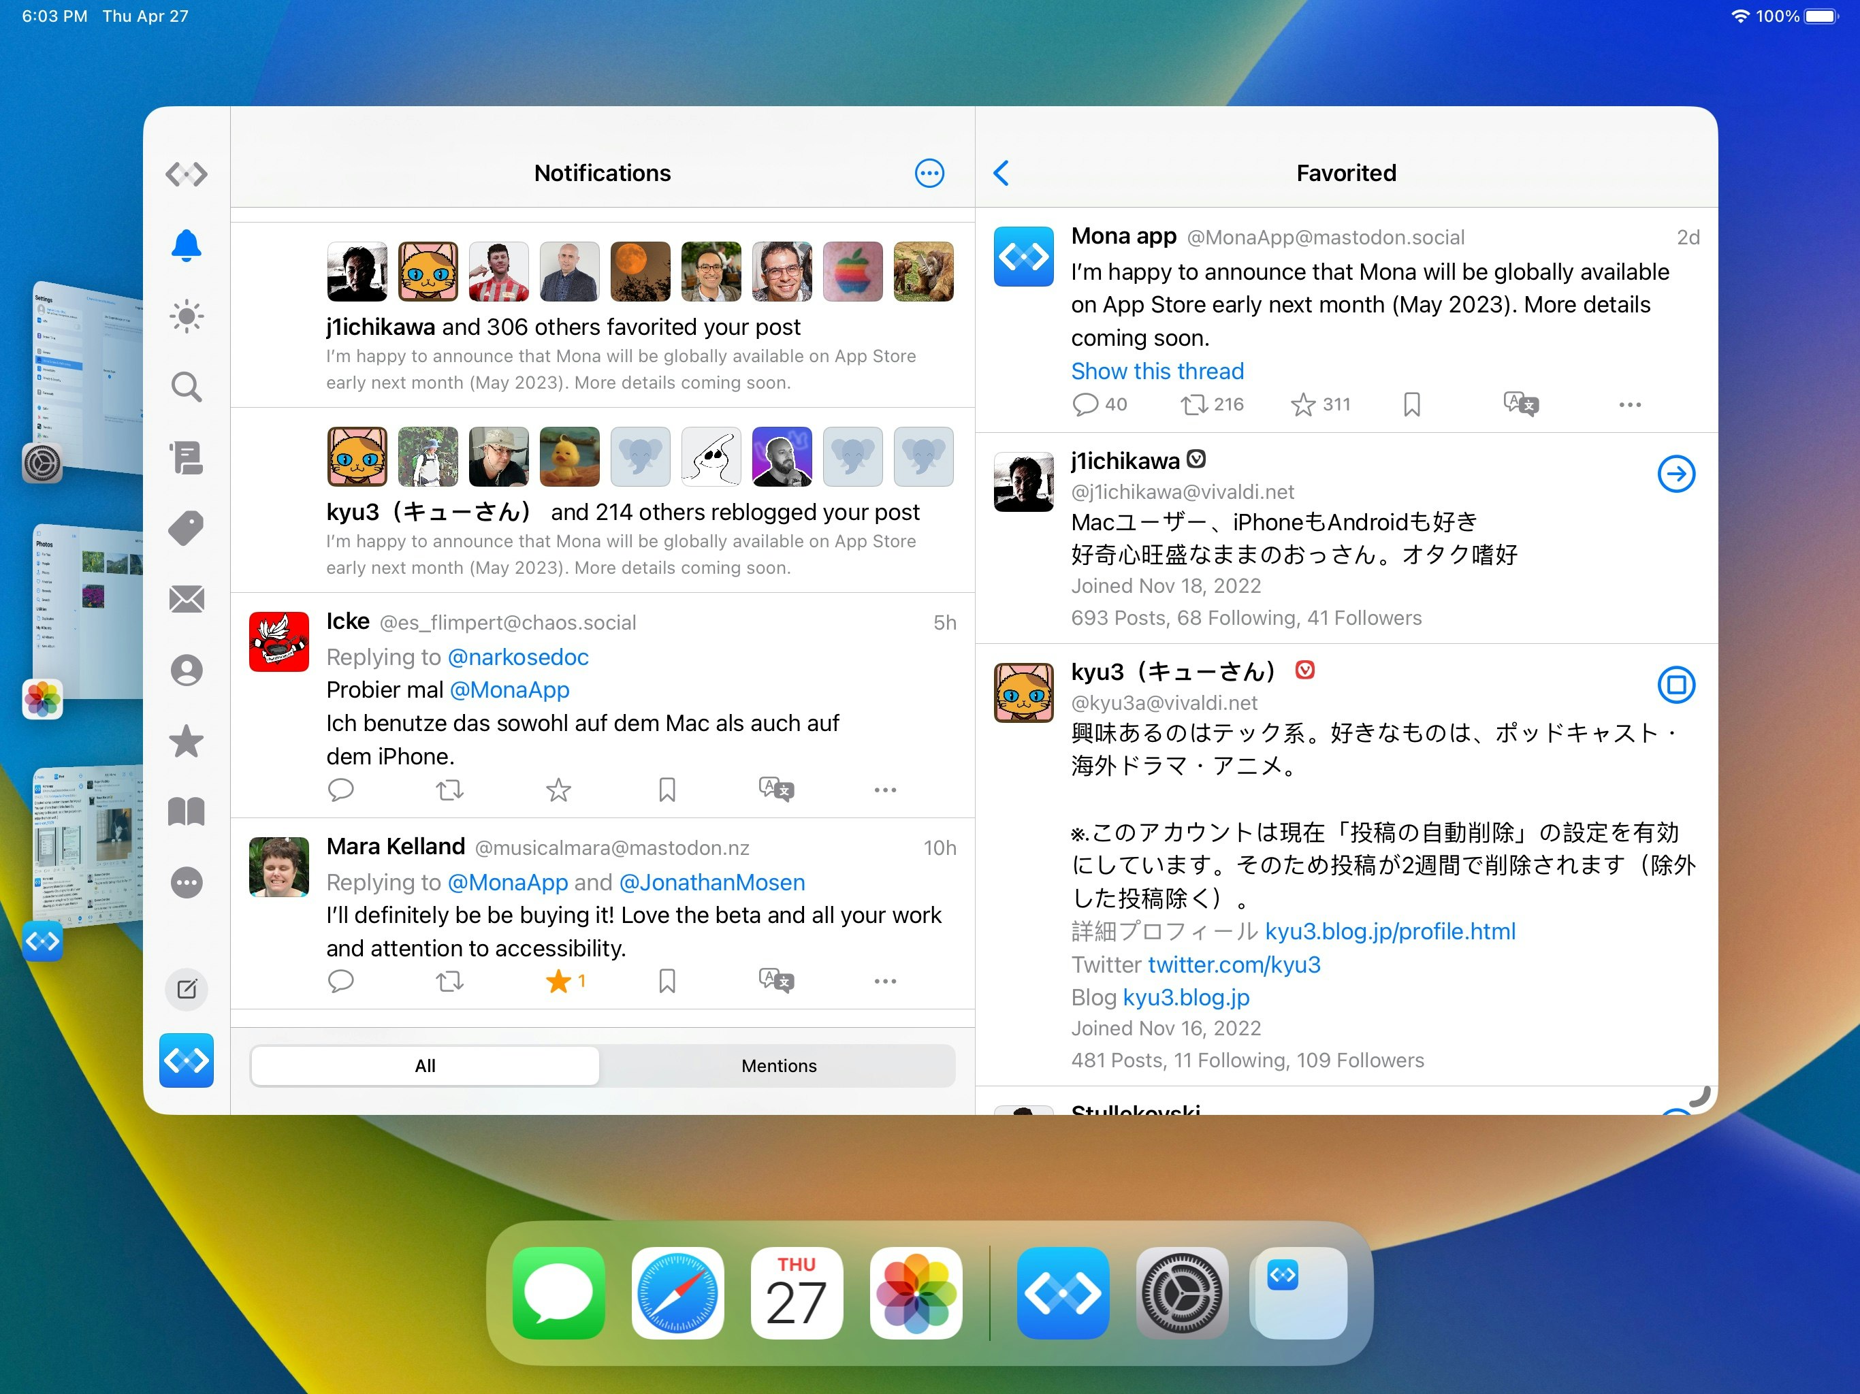
Task: Open Search from the sidebar
Action: (186, 387)
